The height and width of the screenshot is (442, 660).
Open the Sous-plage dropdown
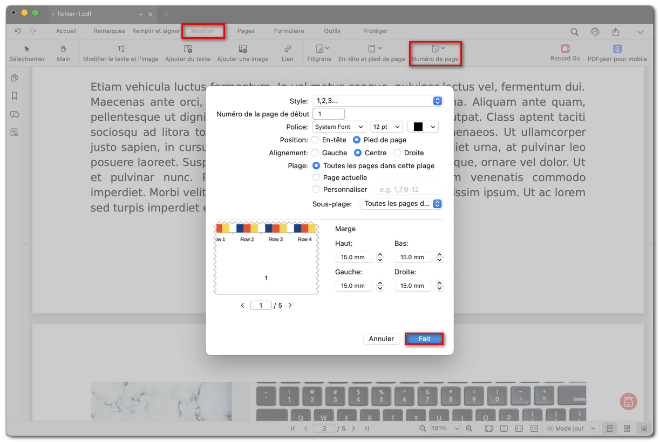tap(401, 204)
